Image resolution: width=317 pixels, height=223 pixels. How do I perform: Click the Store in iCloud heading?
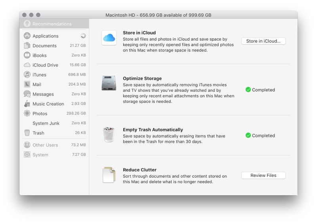point(139,33)
